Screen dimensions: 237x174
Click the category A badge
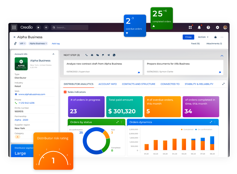pos(18,137)
